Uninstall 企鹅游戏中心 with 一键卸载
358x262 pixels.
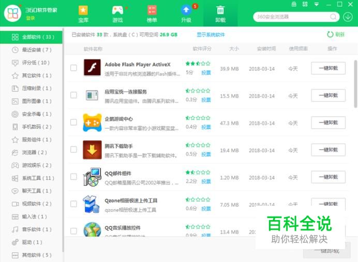point(329,122)
